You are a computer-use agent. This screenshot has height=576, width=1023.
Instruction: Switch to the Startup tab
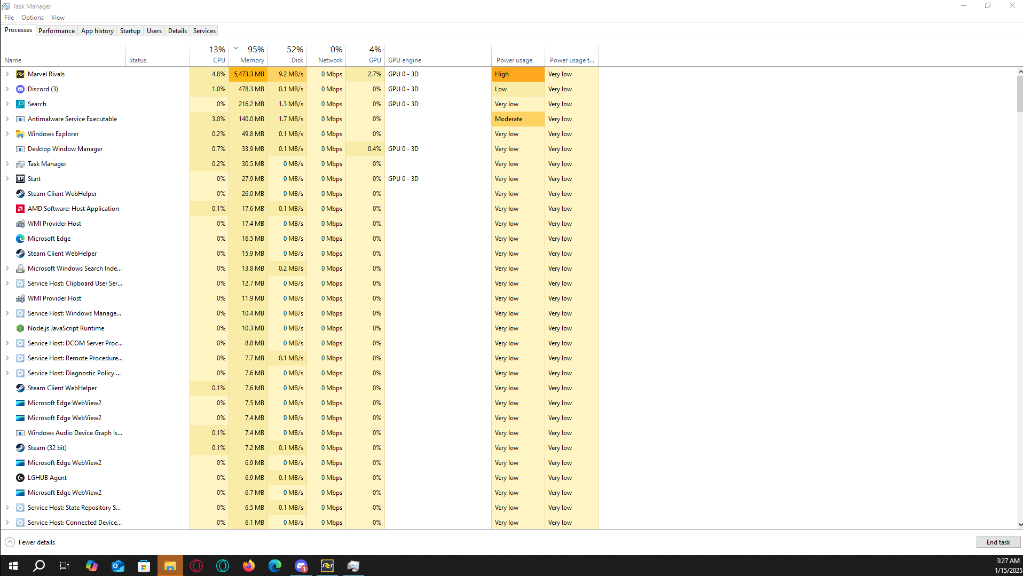(x=130, y=31)
